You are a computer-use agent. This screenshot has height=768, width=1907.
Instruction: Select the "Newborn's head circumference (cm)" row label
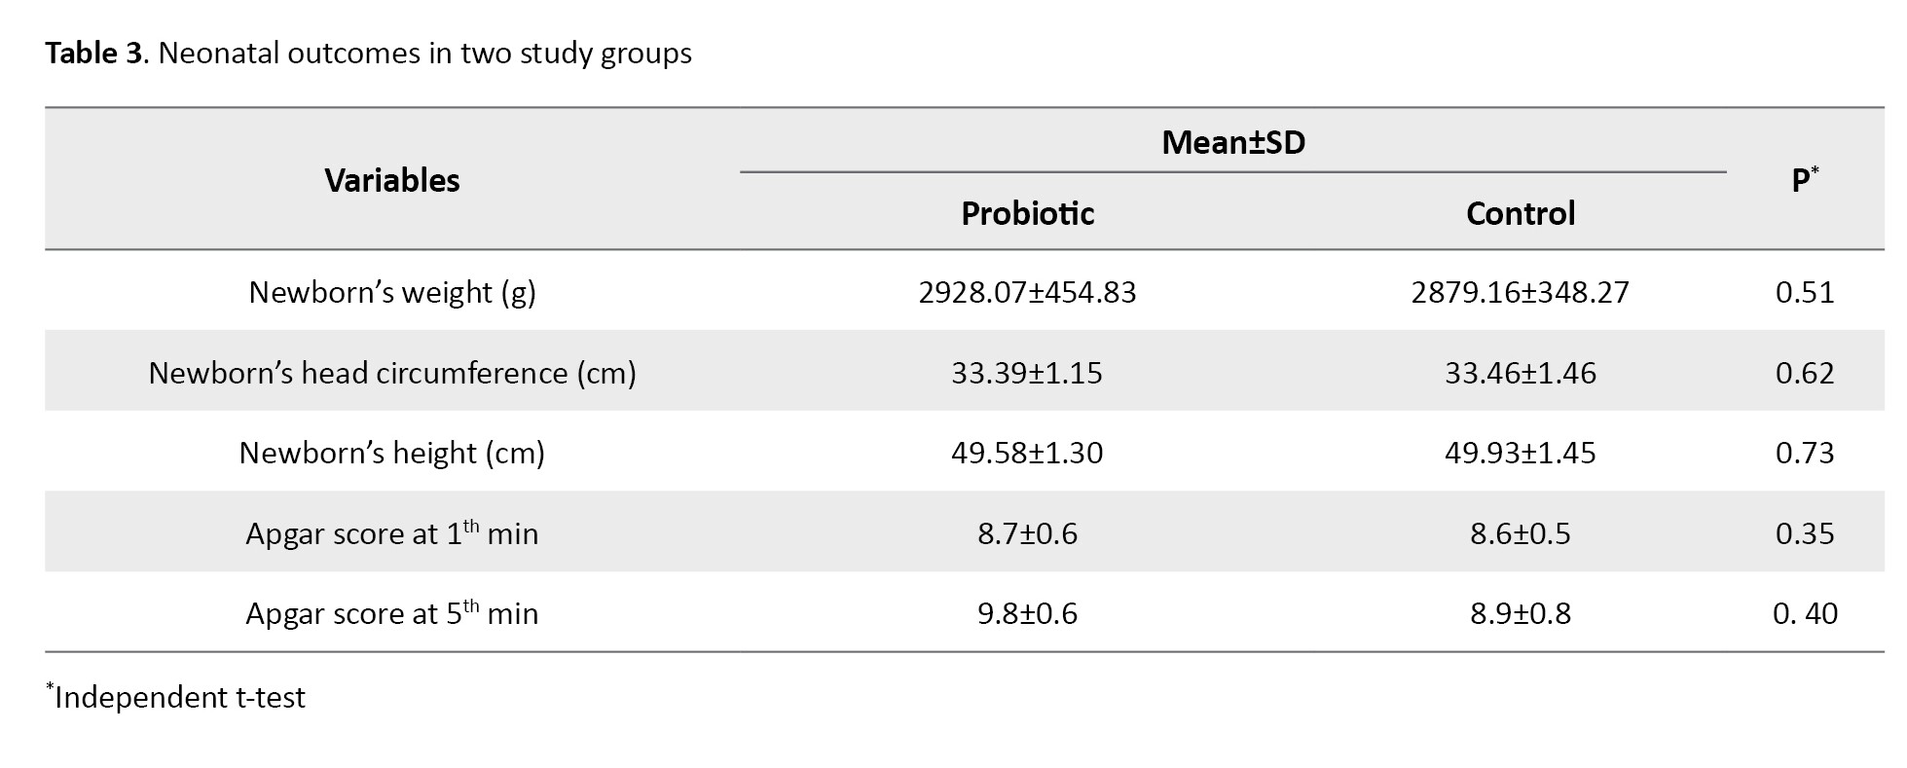click(391, 373)
